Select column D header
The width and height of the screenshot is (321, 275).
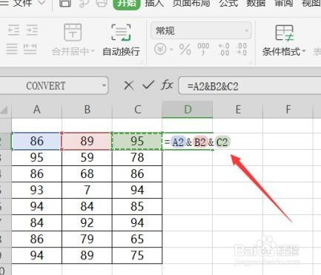[188, 110]
